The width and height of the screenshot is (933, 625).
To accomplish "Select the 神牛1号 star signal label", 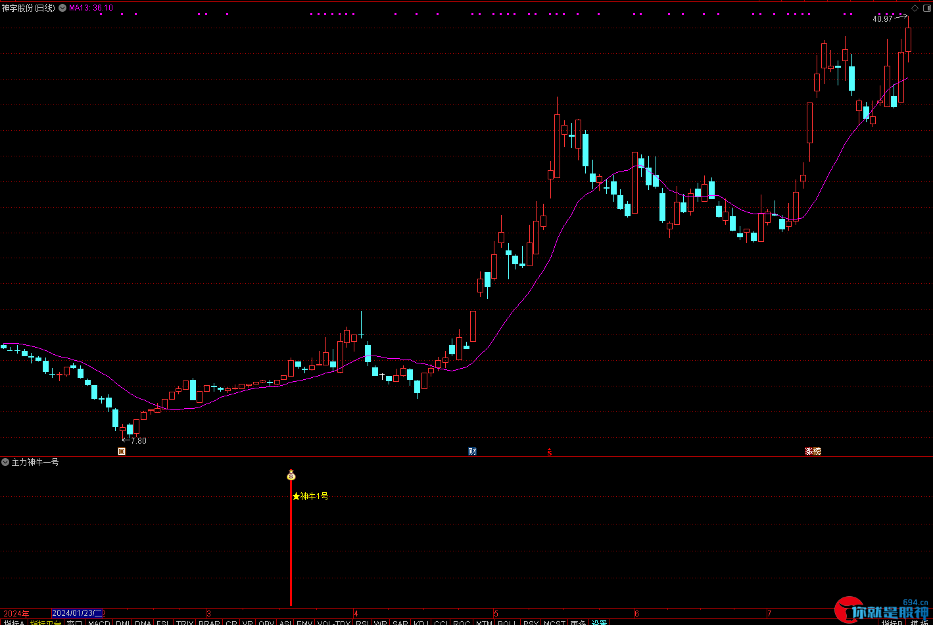I will (310, 496).
